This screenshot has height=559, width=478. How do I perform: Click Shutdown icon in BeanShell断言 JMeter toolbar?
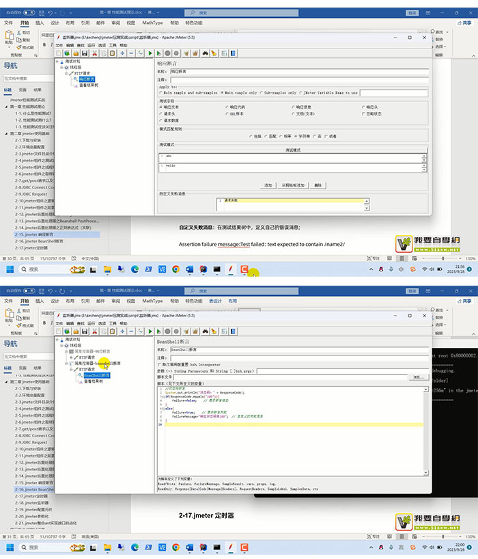pos(176,331)
